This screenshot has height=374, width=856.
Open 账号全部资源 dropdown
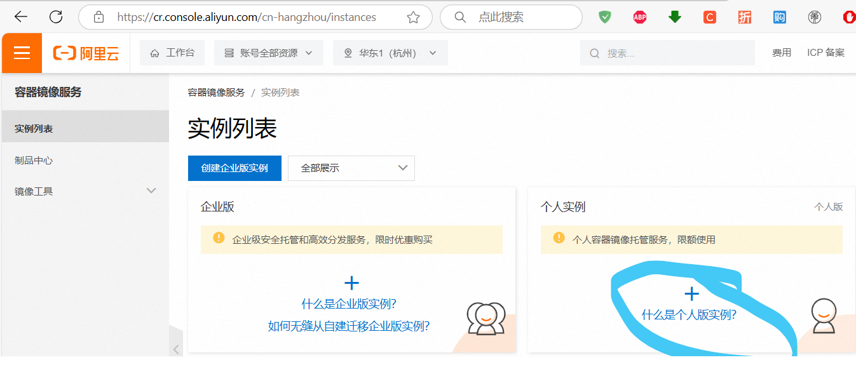[x=269, y=53]
